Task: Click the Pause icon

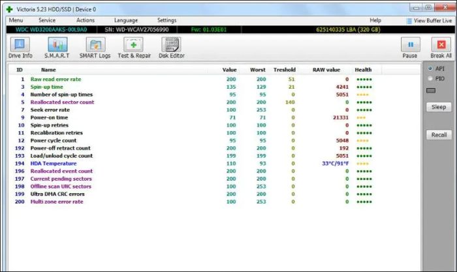Action: [411, 44]
